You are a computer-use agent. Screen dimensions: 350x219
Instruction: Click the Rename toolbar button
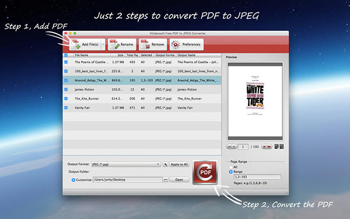coord(122,44)
